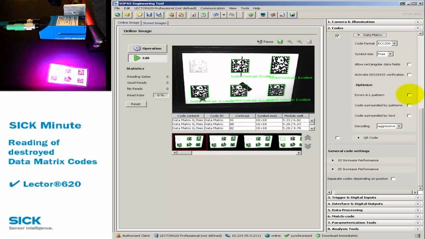
Task: Open the undo history dropdown arrow
Action: [224, 15]
